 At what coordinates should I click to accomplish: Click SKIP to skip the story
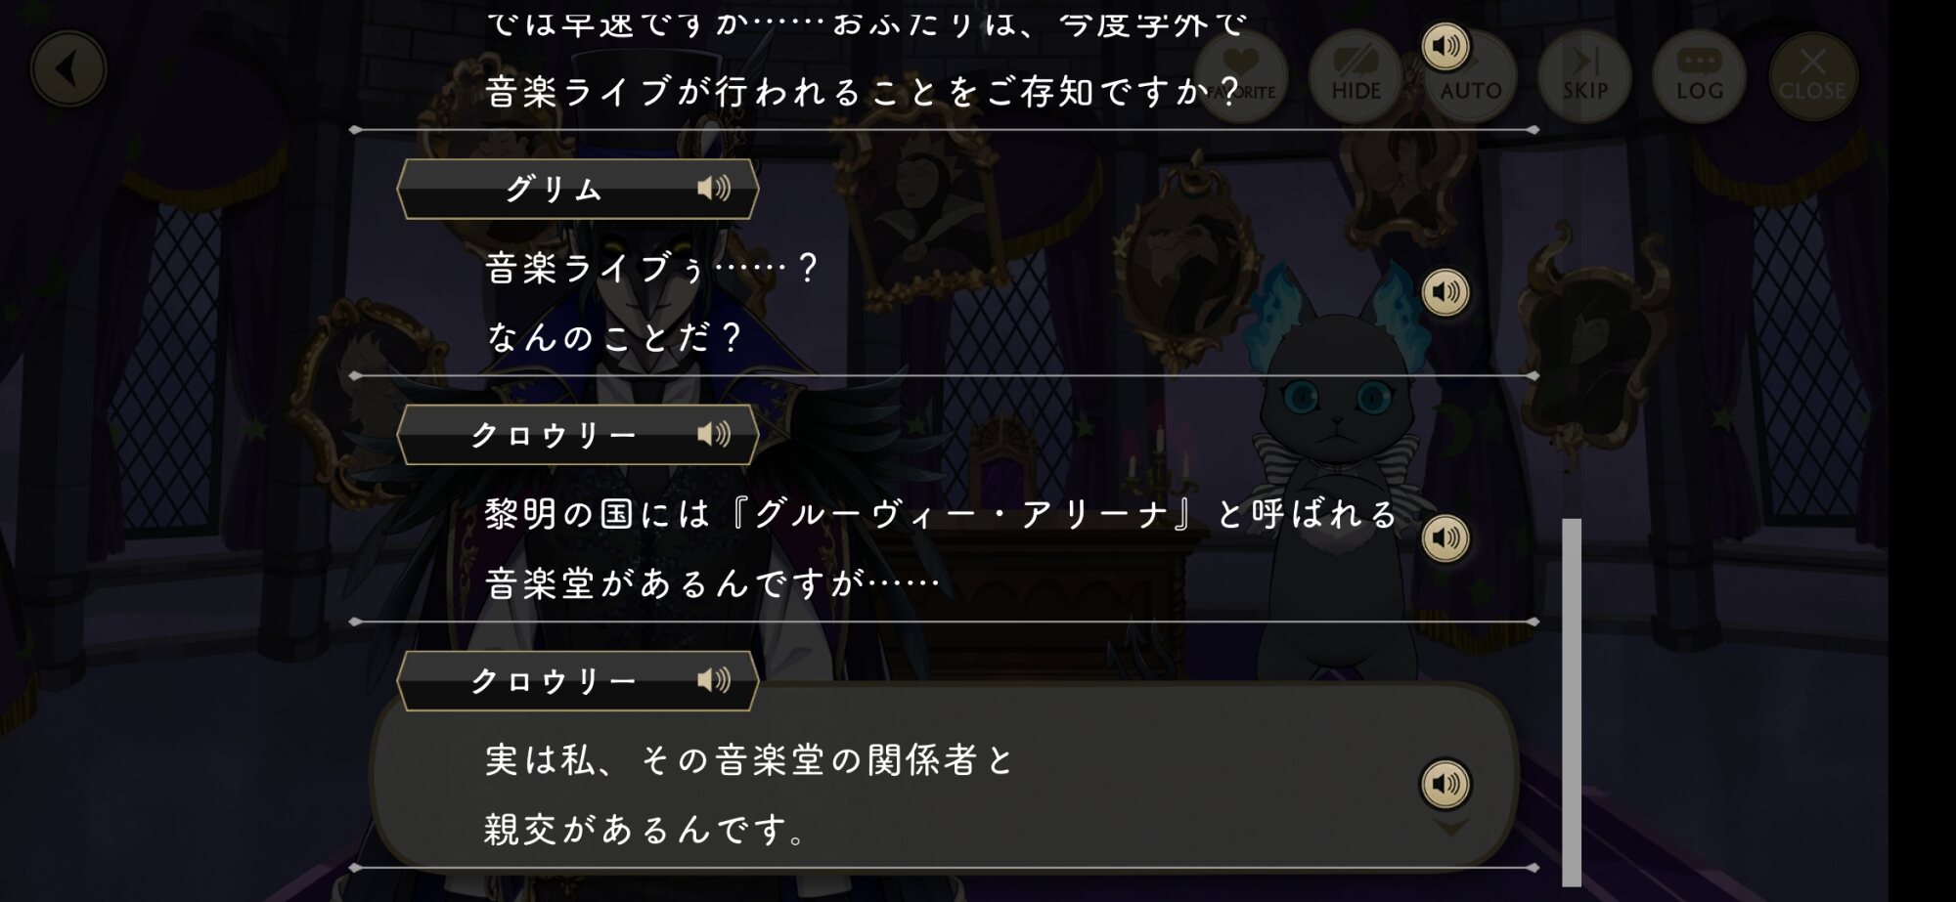point(1584,76)
